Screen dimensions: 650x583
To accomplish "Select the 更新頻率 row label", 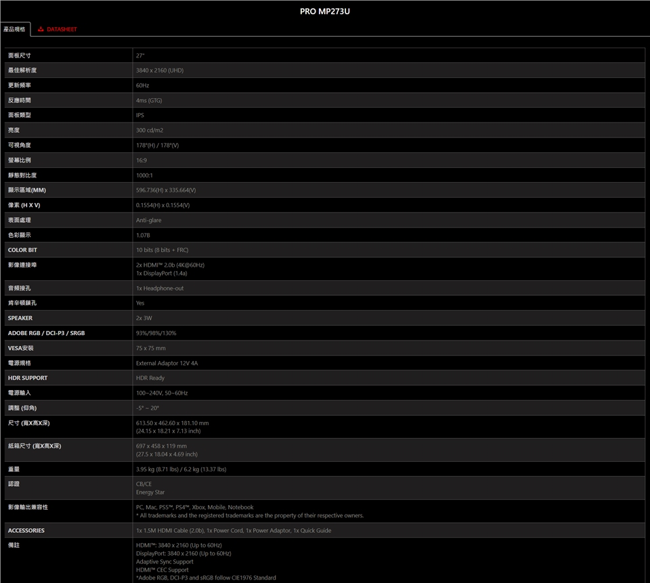I will pyautogui.click(x=20, y=85).
